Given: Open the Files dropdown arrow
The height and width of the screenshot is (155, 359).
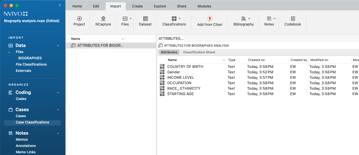Looking at the screenshot, I should [131, 19].
